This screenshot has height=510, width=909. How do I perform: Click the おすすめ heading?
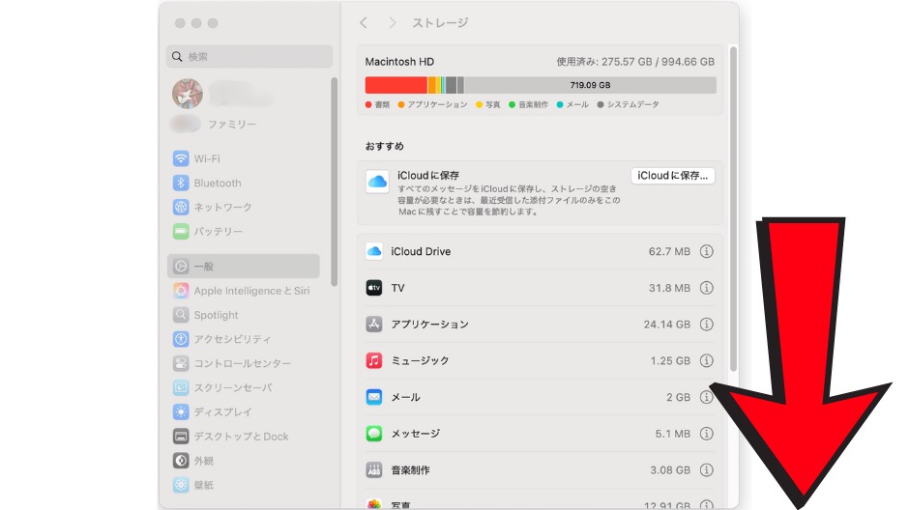384,147
